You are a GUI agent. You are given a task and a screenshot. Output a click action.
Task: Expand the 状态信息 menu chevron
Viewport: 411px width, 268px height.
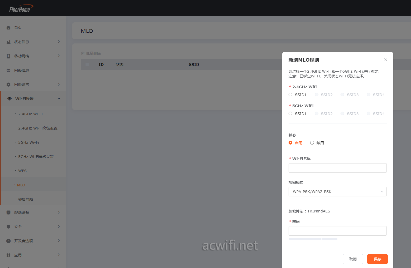(59, 42)
